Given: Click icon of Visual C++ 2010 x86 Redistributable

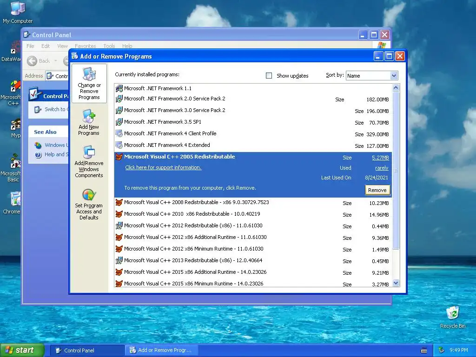Looking at the screenshot, I should tap(119, 214).
